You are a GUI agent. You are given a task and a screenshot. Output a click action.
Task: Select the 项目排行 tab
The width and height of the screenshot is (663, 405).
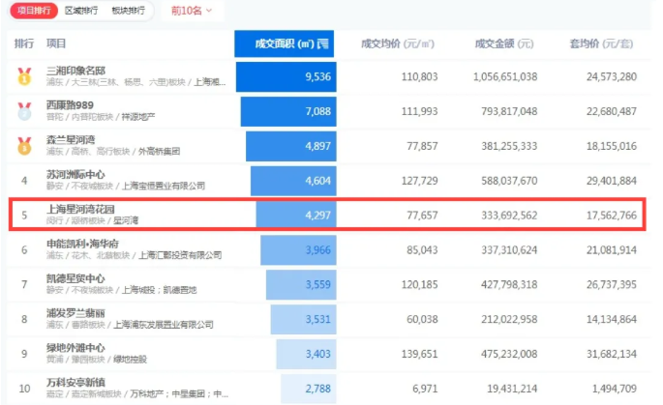tap(34, 10)
